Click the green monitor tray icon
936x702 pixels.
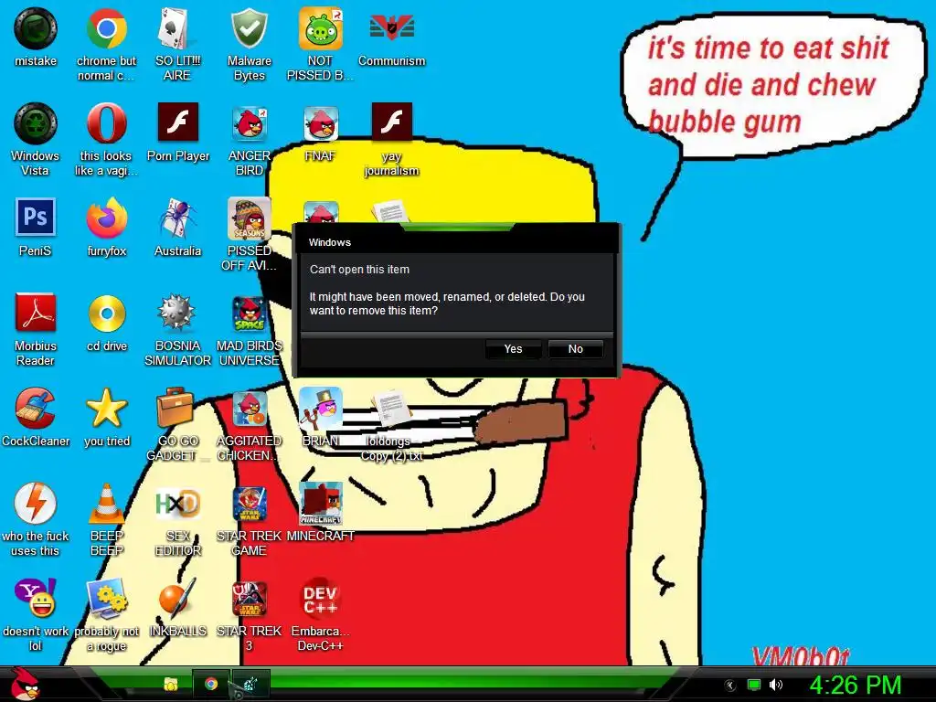[754, 685]
